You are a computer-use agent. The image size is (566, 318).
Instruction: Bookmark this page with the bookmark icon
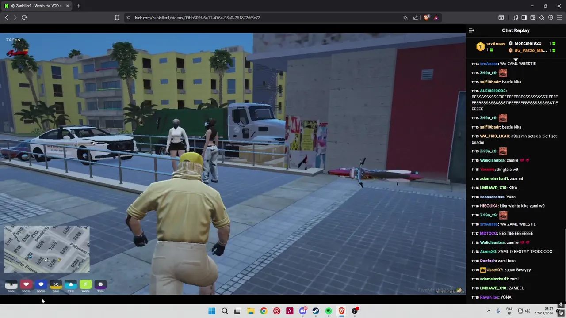tap(117, 18)
